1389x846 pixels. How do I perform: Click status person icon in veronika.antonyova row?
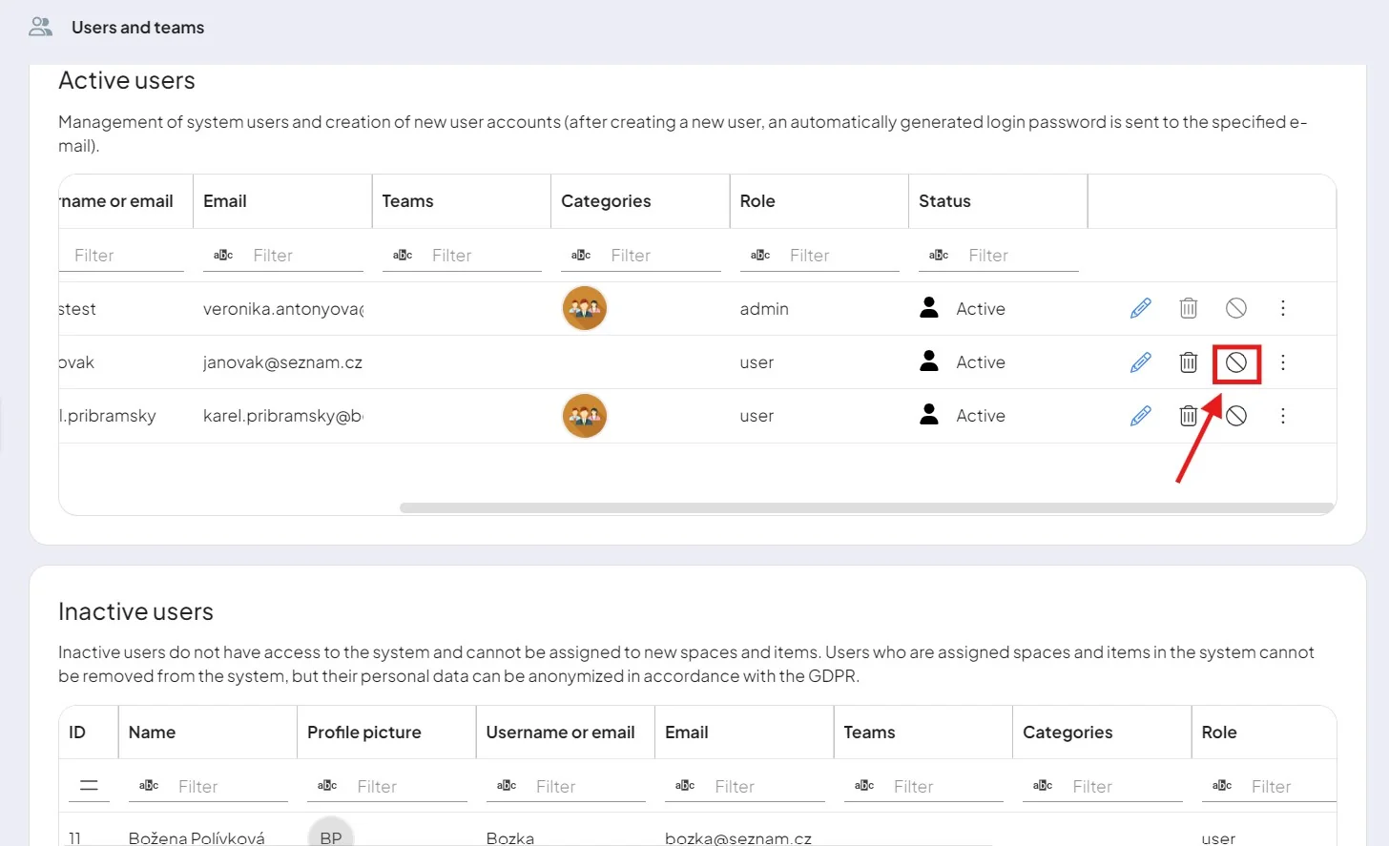[929, 307]
